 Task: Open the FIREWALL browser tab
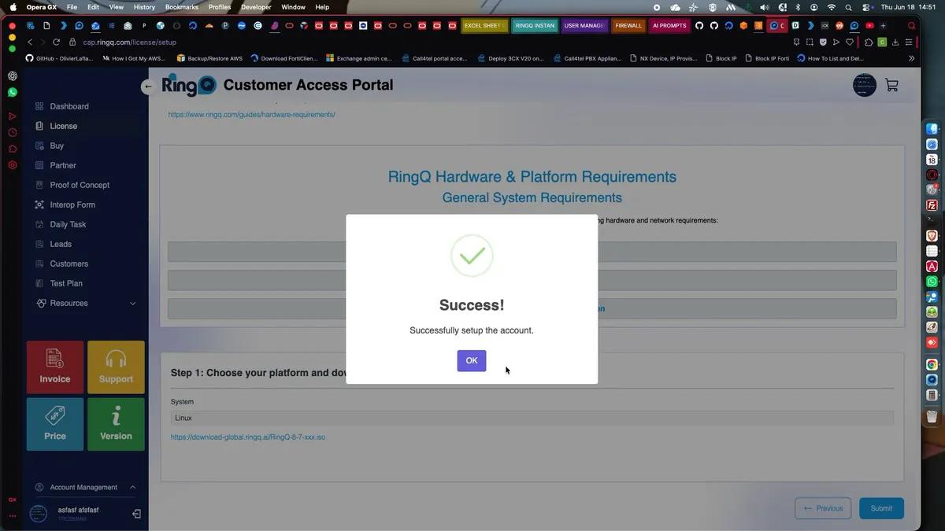628,26
